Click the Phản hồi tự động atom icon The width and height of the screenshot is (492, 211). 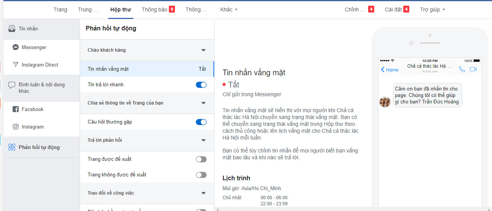tap(12, 148)
